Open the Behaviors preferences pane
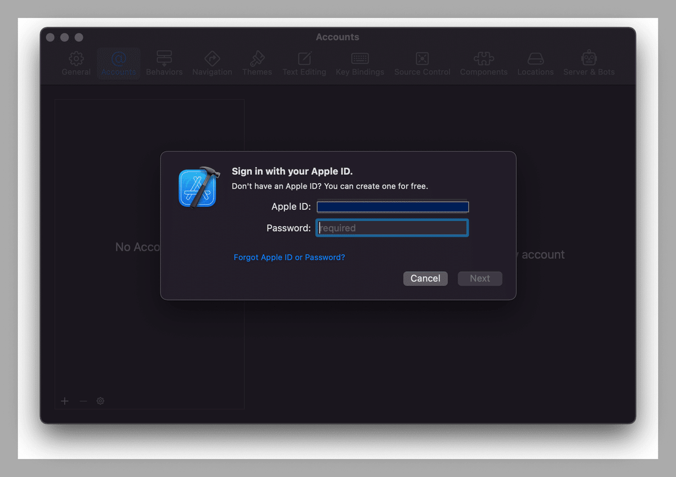676x477 pixels. (164, 64)
